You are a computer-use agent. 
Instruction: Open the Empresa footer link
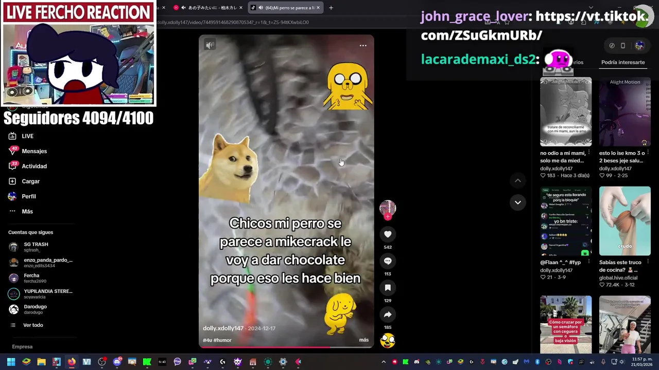coord(22,347)
